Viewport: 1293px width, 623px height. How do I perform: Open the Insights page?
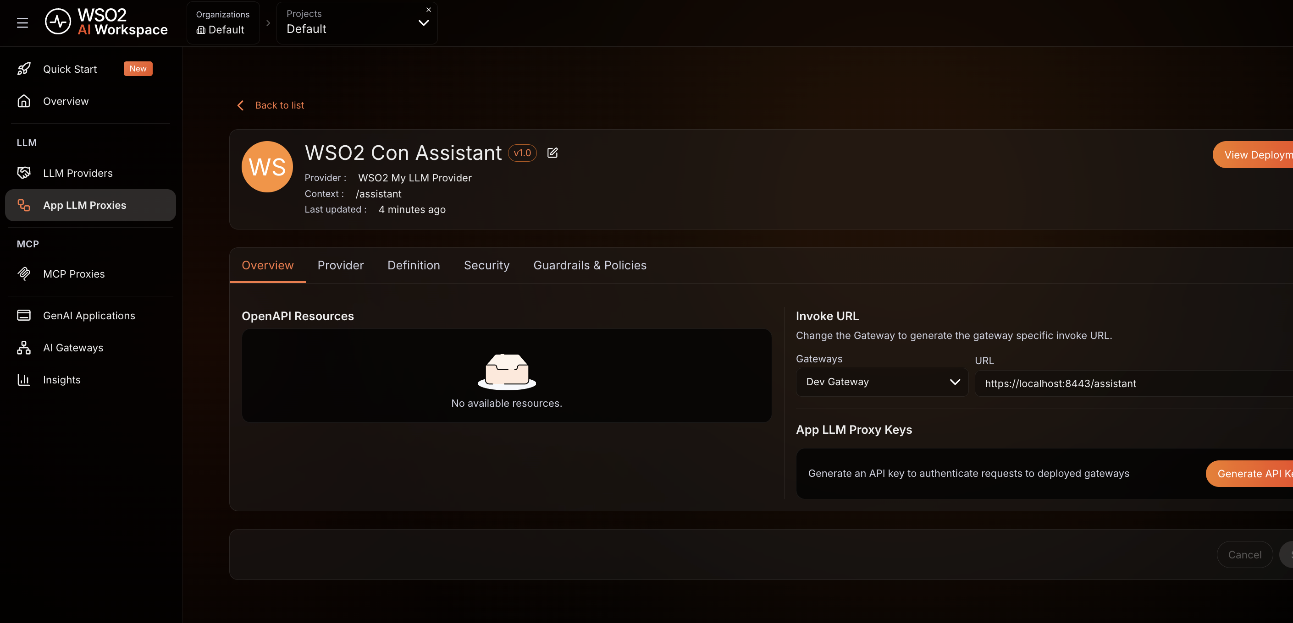[90, 380]
